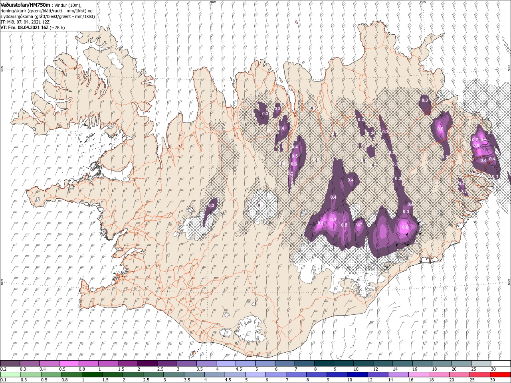Click the snow legend swatch starting at 0.8
This screenshot has height=383, width=511.
89,363
